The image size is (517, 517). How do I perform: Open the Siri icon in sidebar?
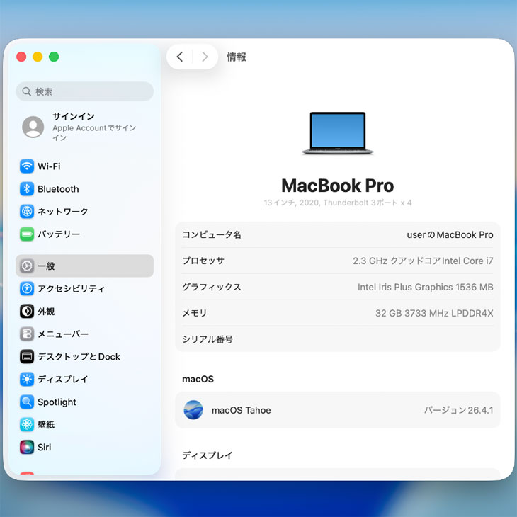[x=27, y=448]
